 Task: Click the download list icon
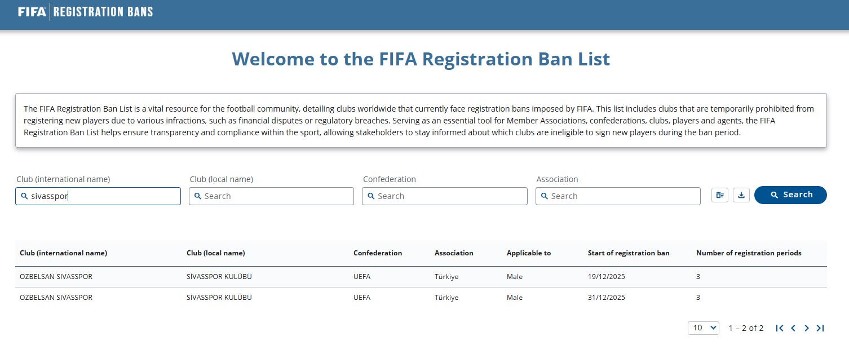coord(741,195)
